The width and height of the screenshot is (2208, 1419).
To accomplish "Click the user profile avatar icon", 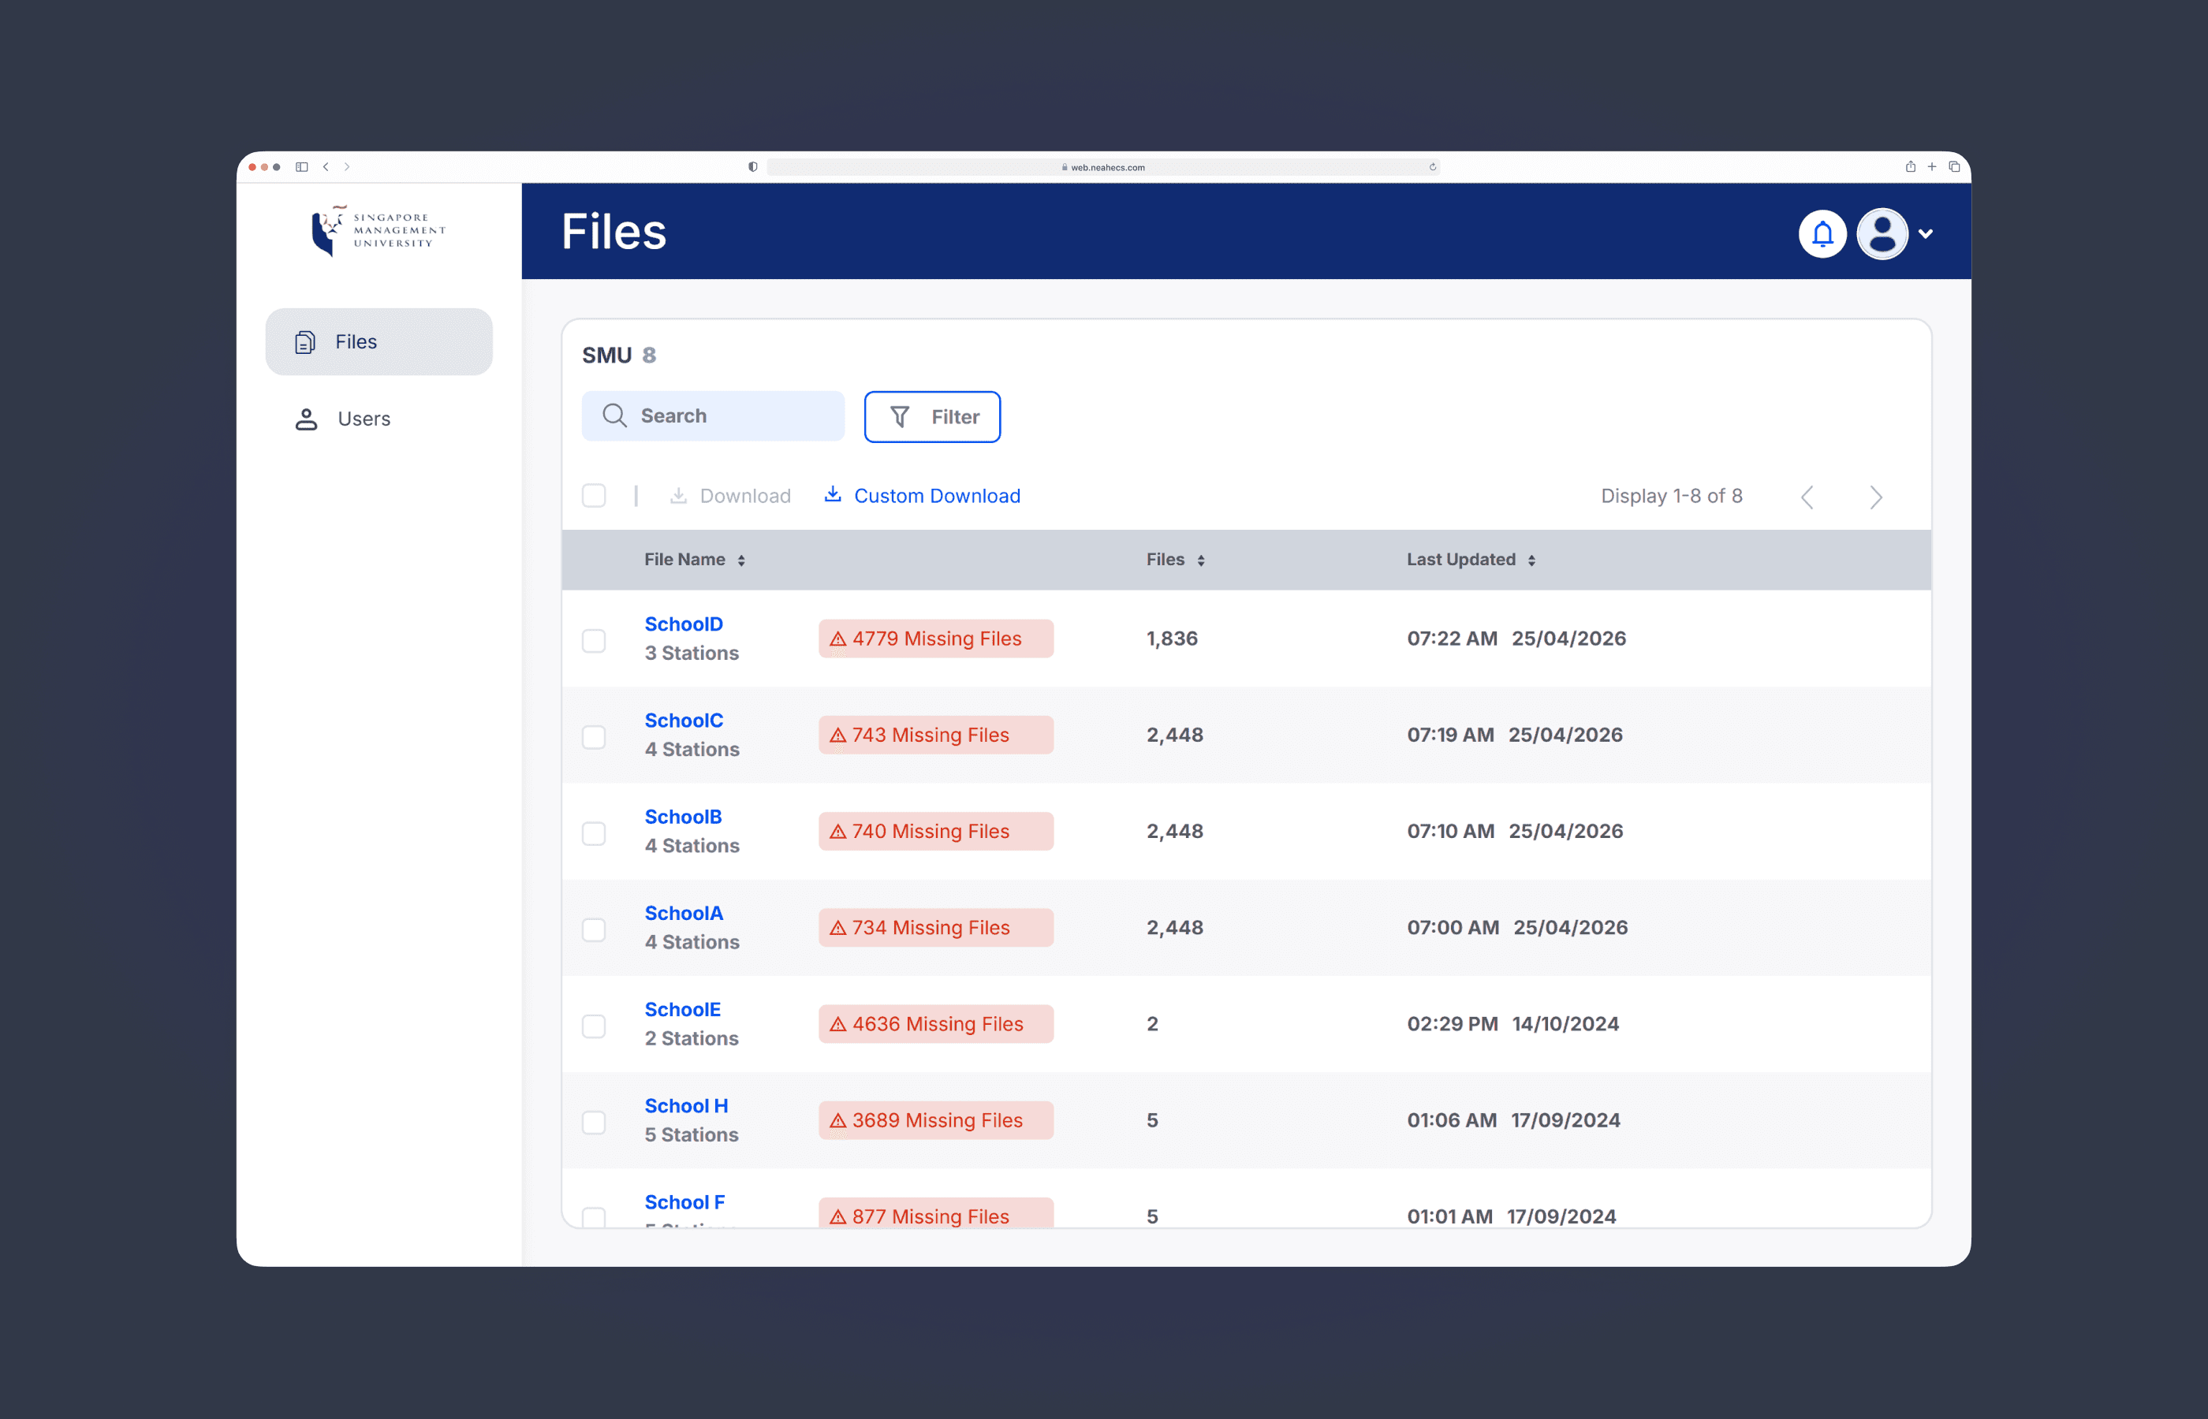I will (x=1882, y=234).
